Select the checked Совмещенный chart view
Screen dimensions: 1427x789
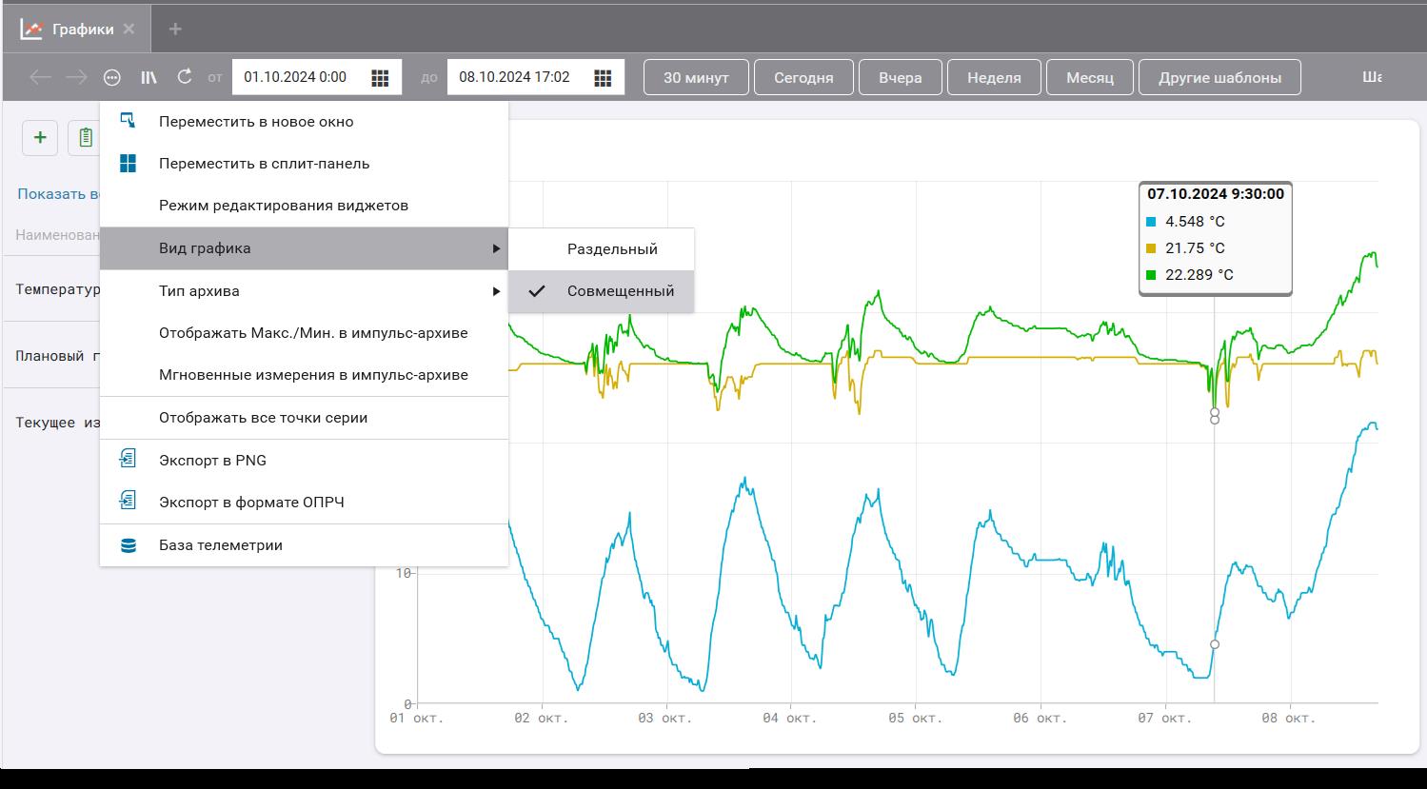click(620, 291)
